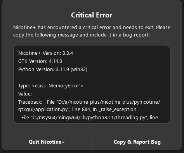Click the (win32) platform text

point(79,70)
